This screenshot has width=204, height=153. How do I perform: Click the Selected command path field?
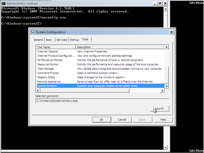[102, 101]
